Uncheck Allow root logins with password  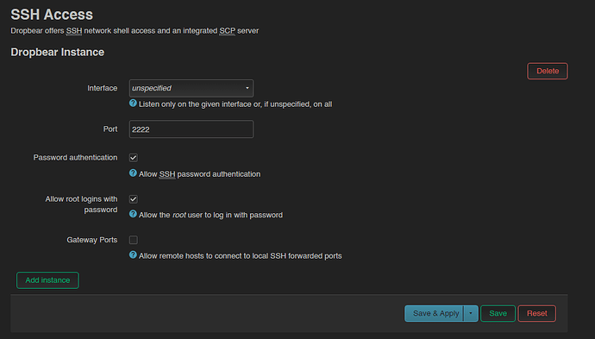coord(133,199)
